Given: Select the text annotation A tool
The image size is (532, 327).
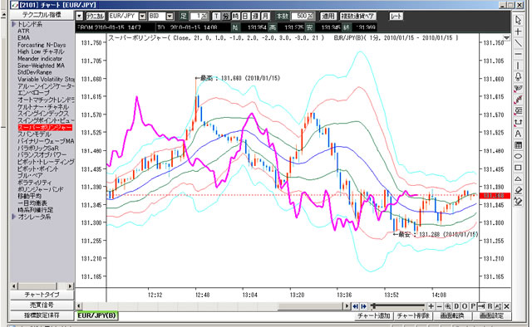Looking at the screenshot, I should click(518, 134).
